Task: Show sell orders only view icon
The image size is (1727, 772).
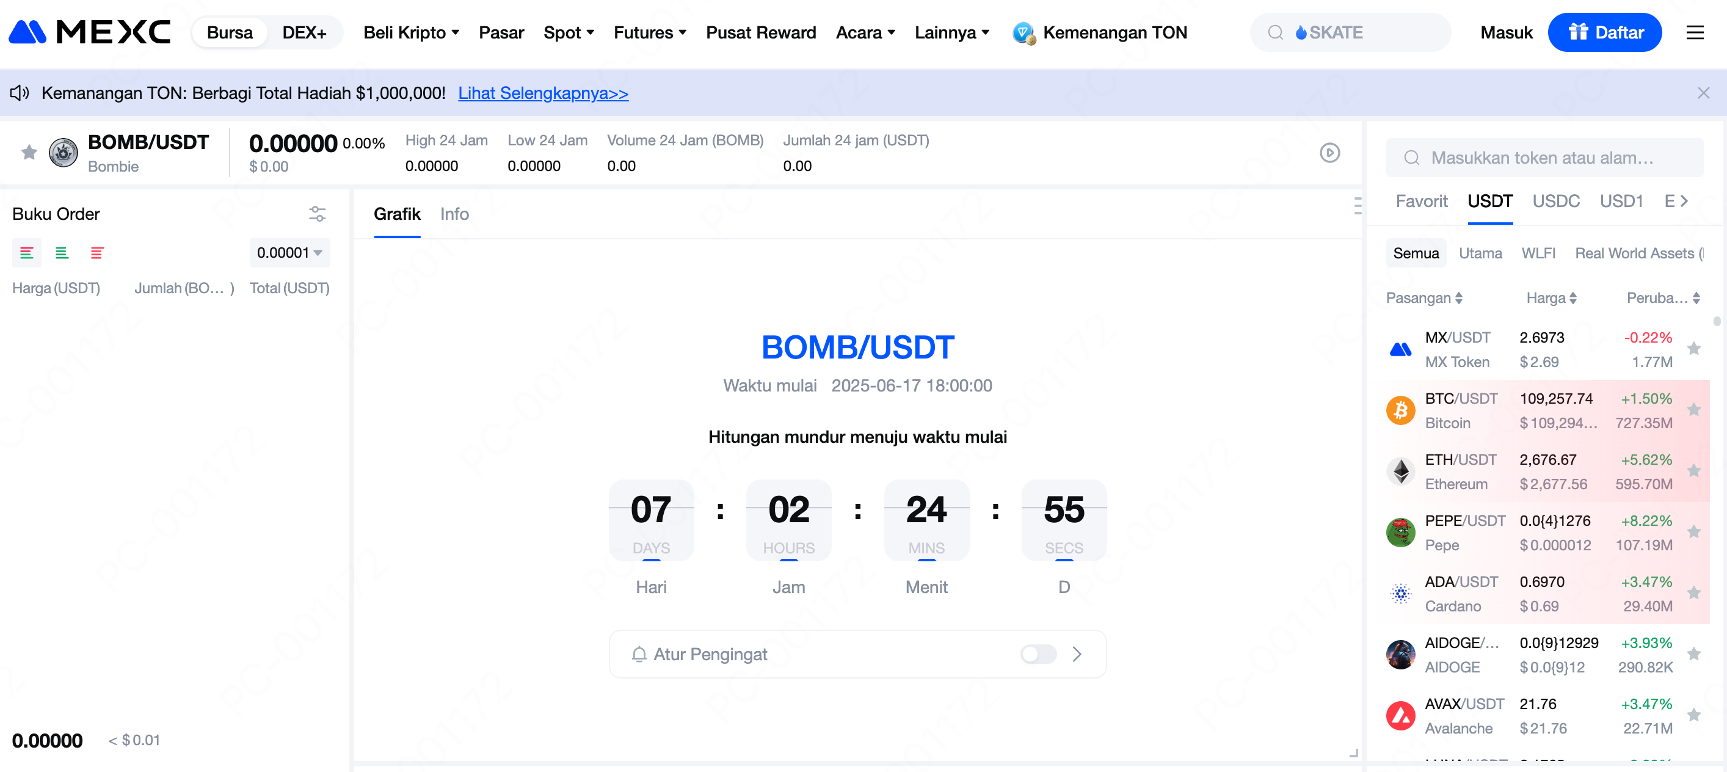Action: pyautogui.click(x=97, y=253)
